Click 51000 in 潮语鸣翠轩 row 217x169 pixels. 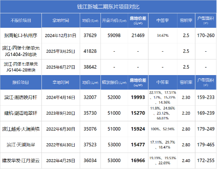[x=114, y=113]
